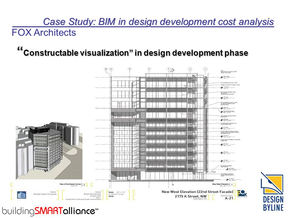Click grid bubble R on elevation
This screenshot has height=218, width=291.
pyautogui.click(x=130, y=69)
